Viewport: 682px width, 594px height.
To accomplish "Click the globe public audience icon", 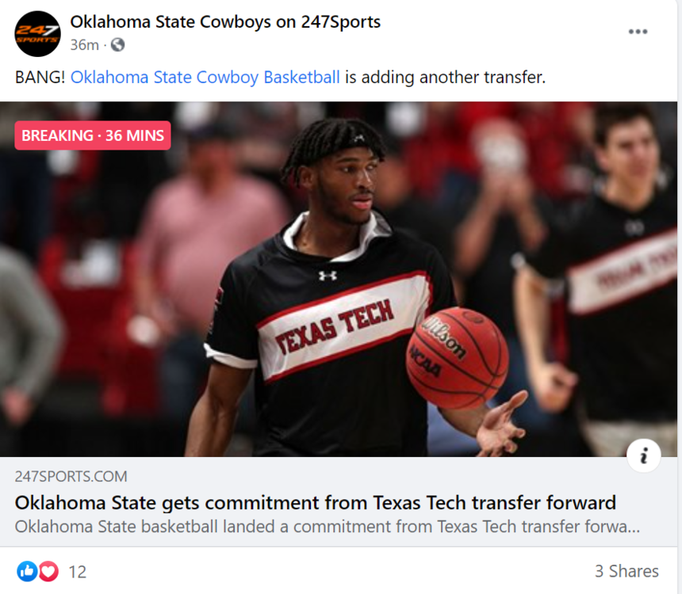I will (x=118, y=45).
